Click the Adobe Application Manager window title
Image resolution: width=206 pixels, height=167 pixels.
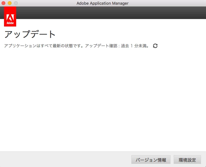pos(102,3)
